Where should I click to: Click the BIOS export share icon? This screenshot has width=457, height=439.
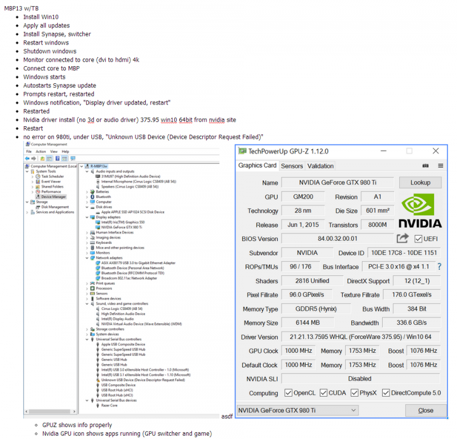[403, 239]
